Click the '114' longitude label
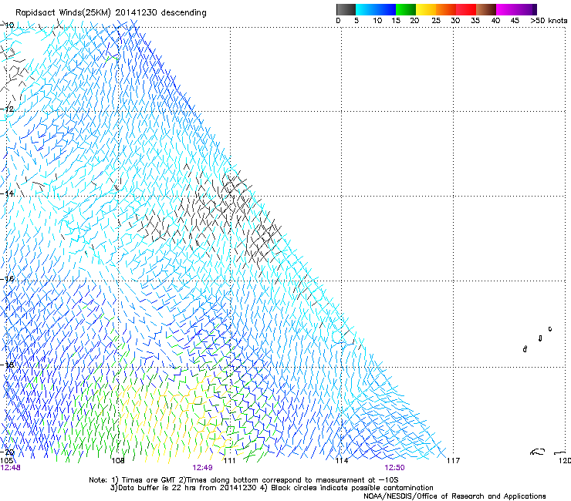Screen dimensions: 571x501 tap(342, 461)
